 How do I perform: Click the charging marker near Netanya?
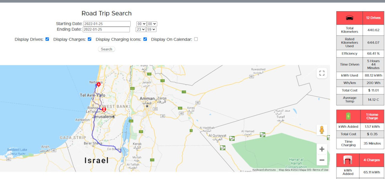[x=99, y=85]
